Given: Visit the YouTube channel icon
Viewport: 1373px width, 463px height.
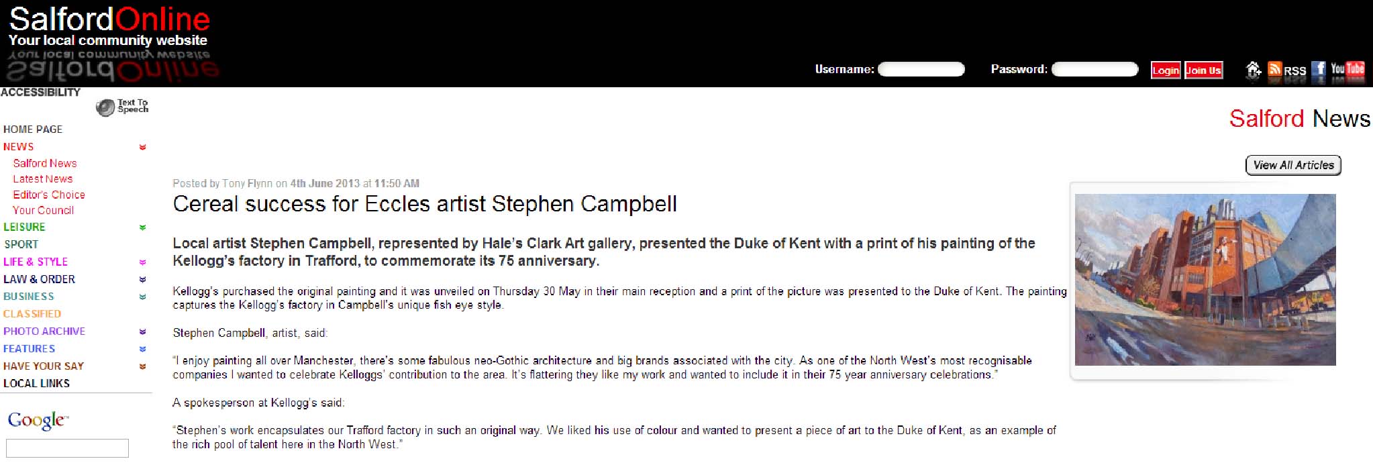Looking at the screenshot, I should (1347, 69).
